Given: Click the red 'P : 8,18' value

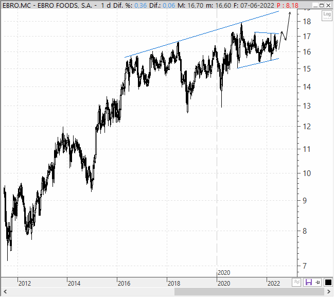Looking at the screenshot, I should point(288,5).
